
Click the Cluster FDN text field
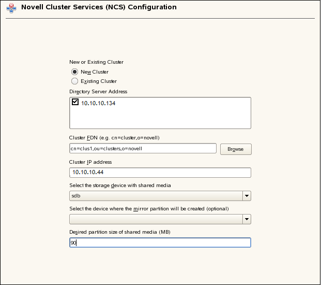pyautogui.click(x=143, y=149)
